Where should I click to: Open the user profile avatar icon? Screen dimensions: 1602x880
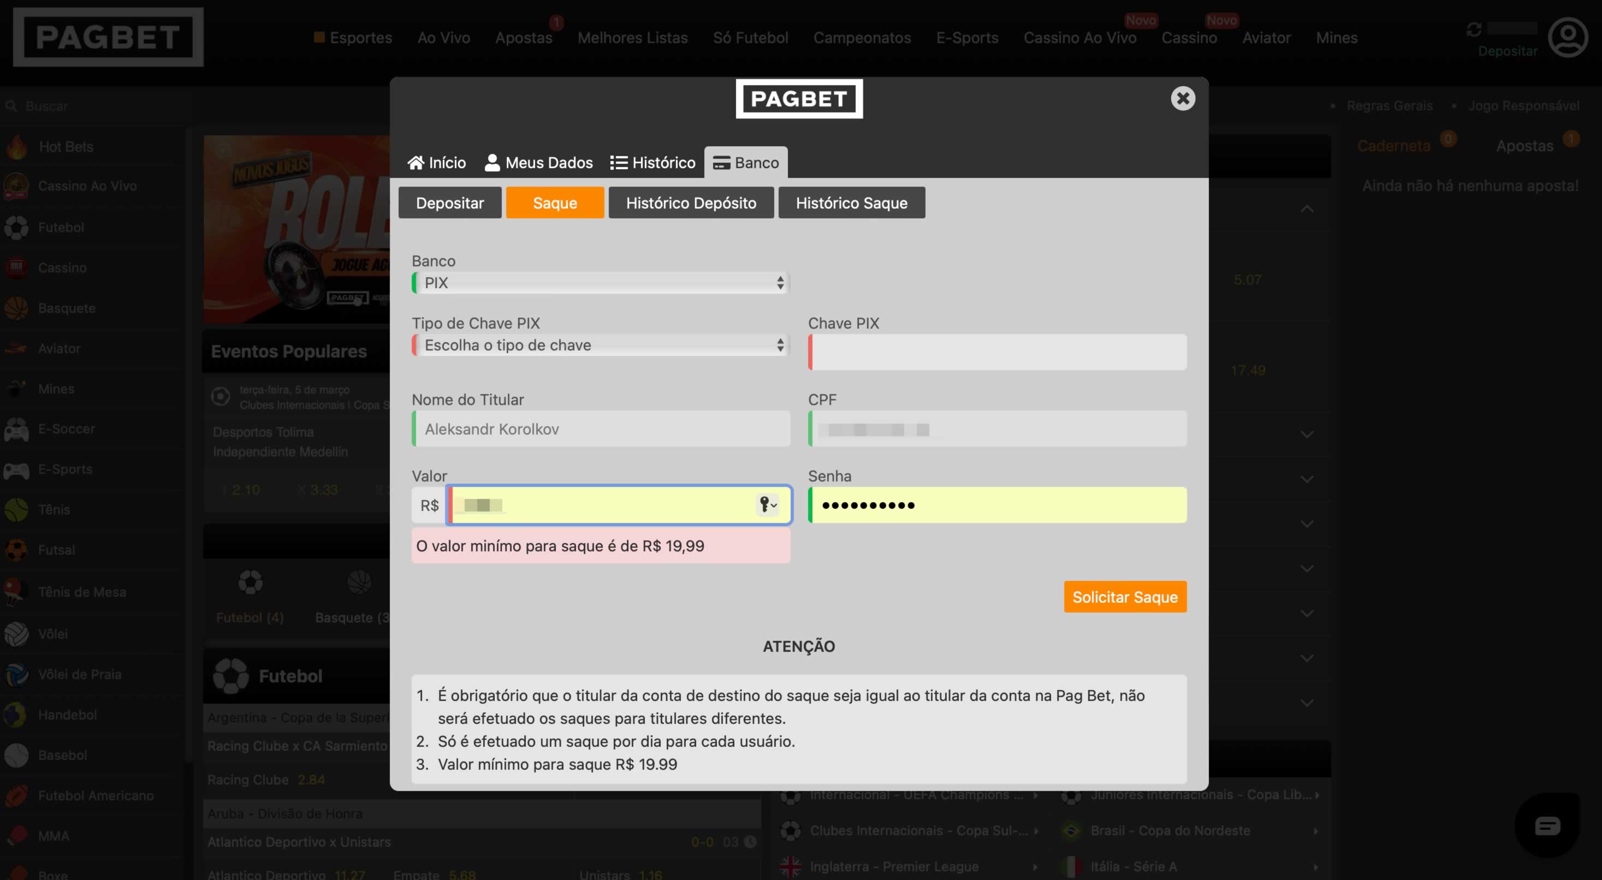(1567, 37)
